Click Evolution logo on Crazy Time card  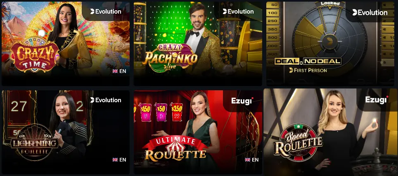[x=106, y=12]
